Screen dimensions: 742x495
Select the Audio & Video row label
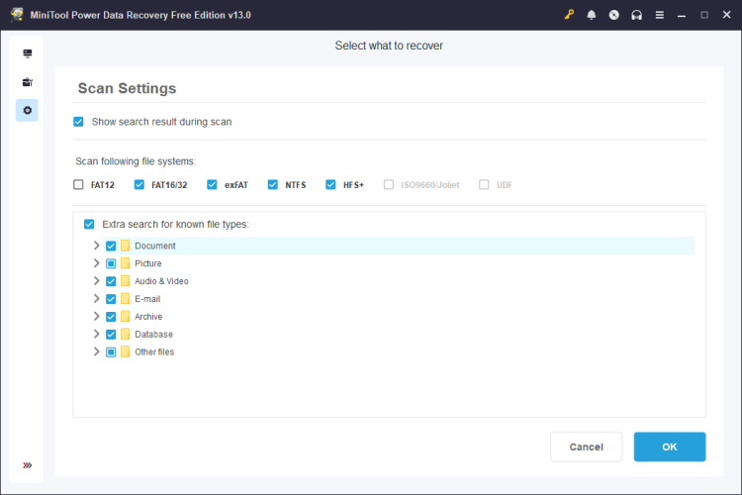pyautogui.click(x=161, y=281)
